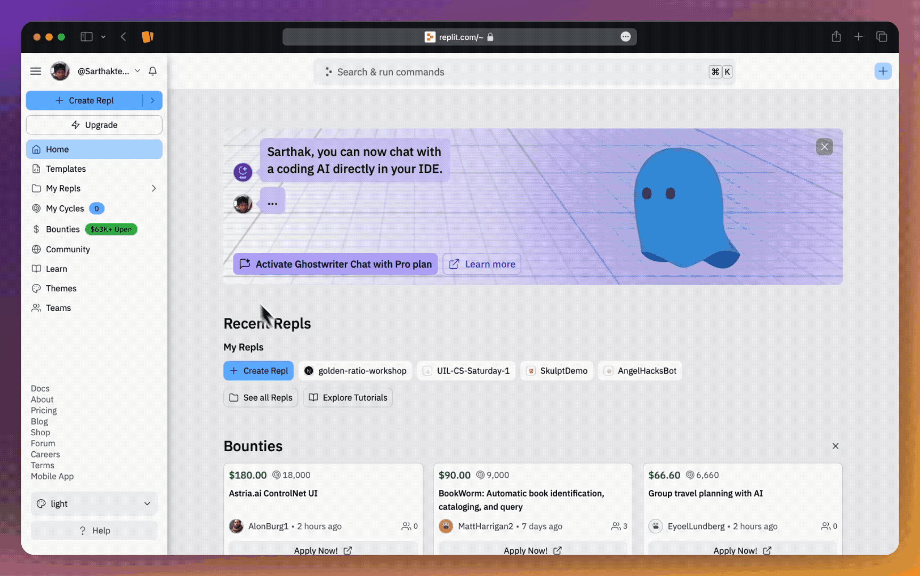Follow the Forum link
Image resolution: width=920 pixels, height=576 pixels.
coord(43,443)
